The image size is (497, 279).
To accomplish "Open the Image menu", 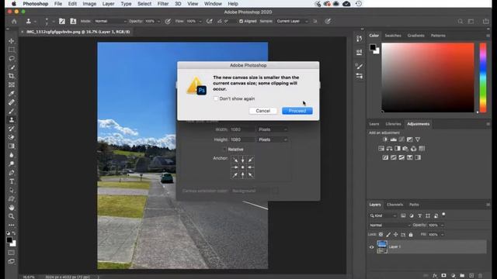I will tap(89, 4).
